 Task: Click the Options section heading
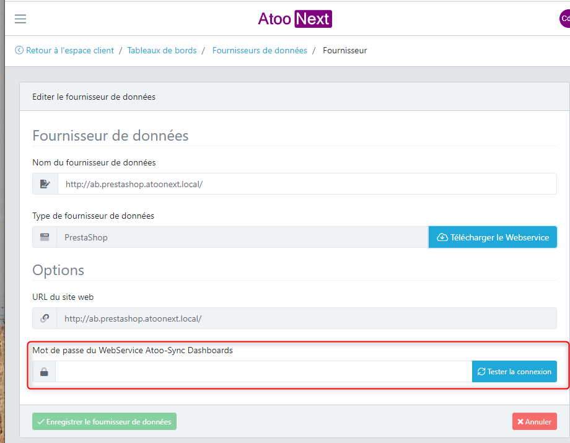(58, 270)
